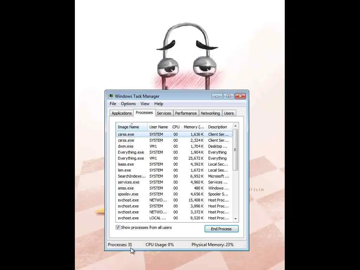Image resolution: width=360 pixels, height=270 pixels.
Task: Toggle Show processes from all users checkbox
Action: pyautogui.click(x=118, y=227)
